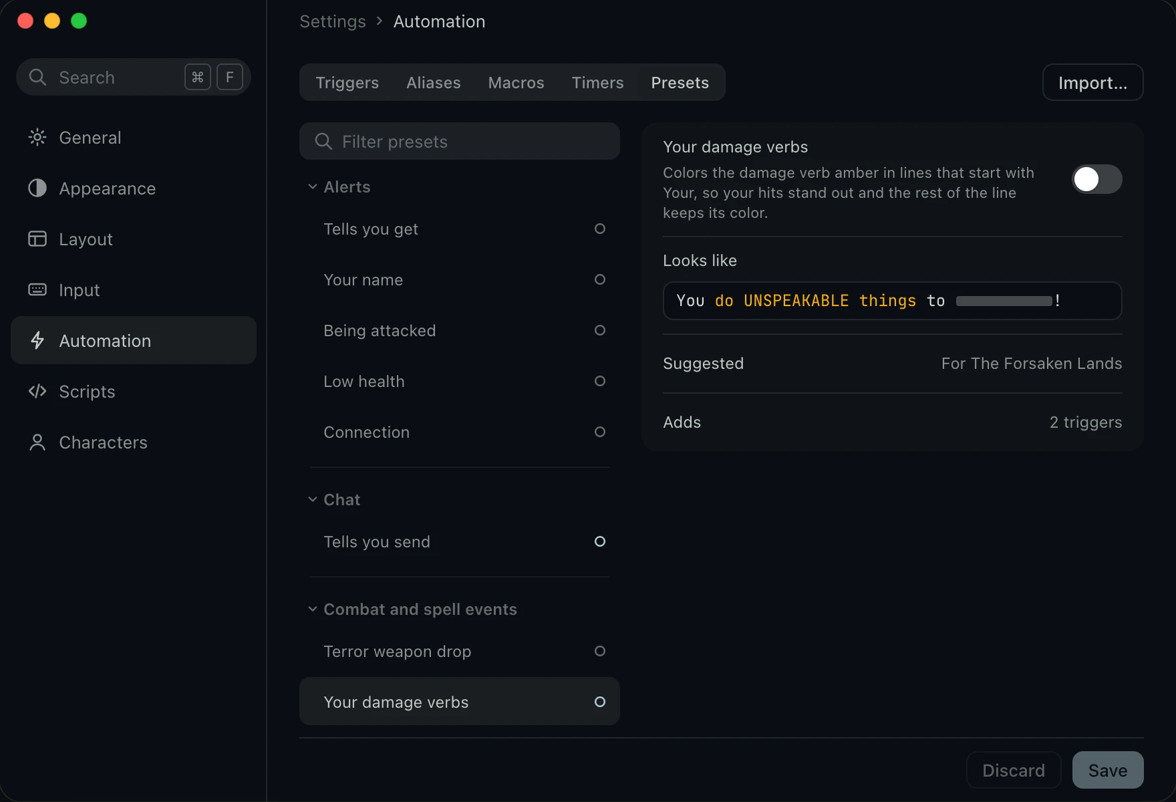Open the Presets tab
1176x802 pixels.
point(680,82)
